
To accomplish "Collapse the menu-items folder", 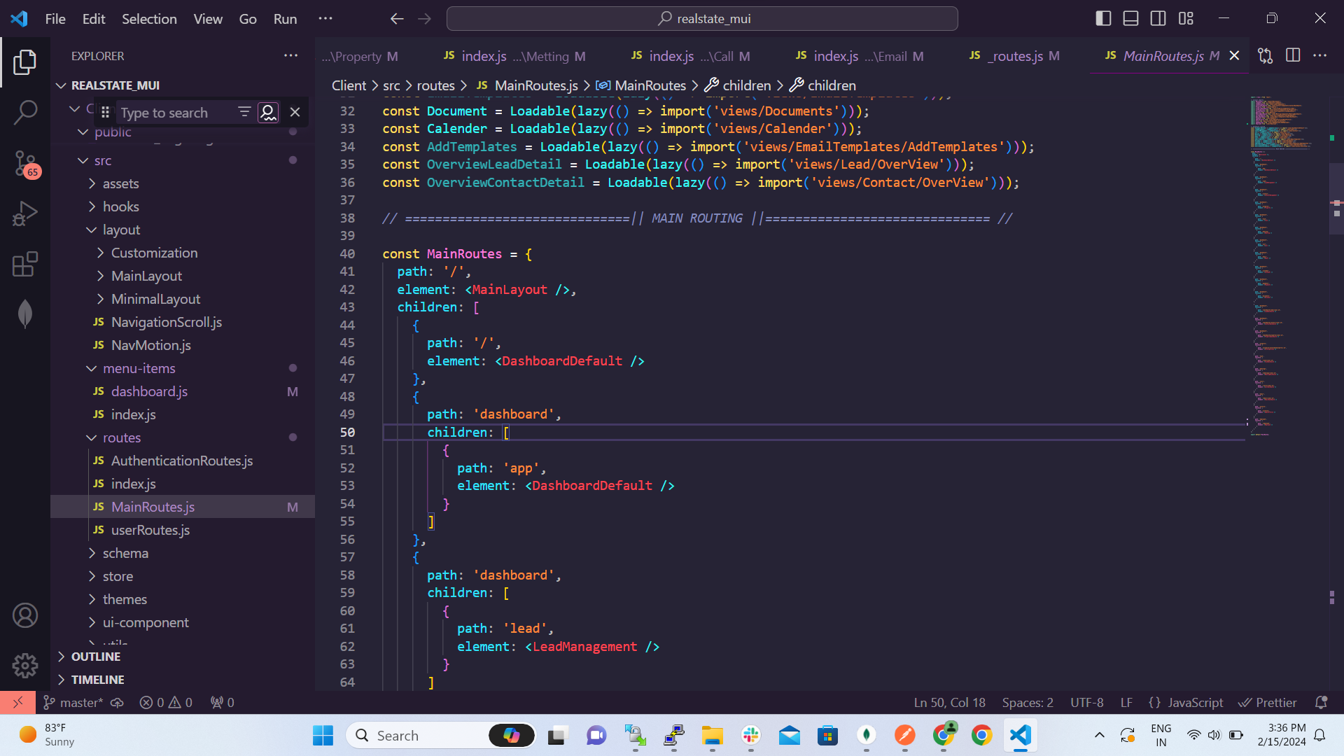I will [x=139, y=368].
